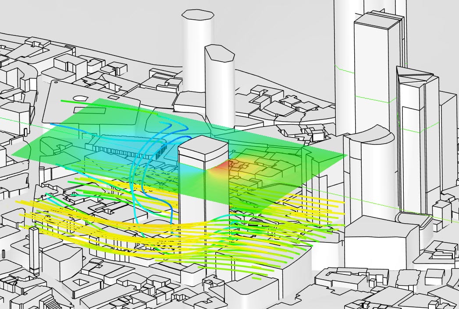This screenshot has height=309, width=459.
Task: Click the slender chimney tower at bottom left
Action: (x=35, y=249)
